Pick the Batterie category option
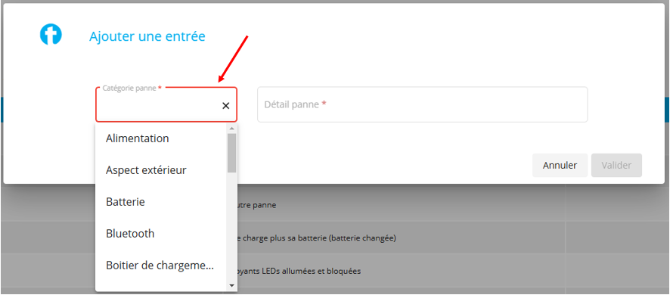This screenshot has width=670, height=295. (161, 202)
